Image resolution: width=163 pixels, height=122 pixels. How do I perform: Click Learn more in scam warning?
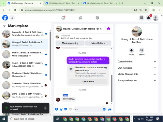pos(88,82)
